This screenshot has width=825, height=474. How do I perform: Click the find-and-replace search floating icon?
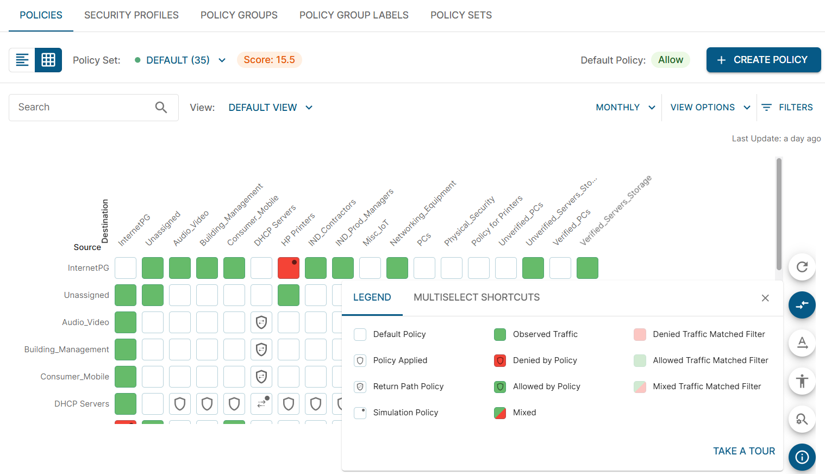tap(802, 419)
